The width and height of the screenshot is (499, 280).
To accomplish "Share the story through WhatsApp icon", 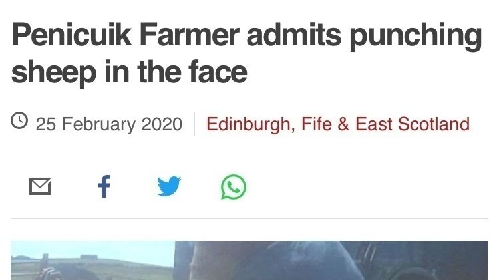I will (233, 188).
